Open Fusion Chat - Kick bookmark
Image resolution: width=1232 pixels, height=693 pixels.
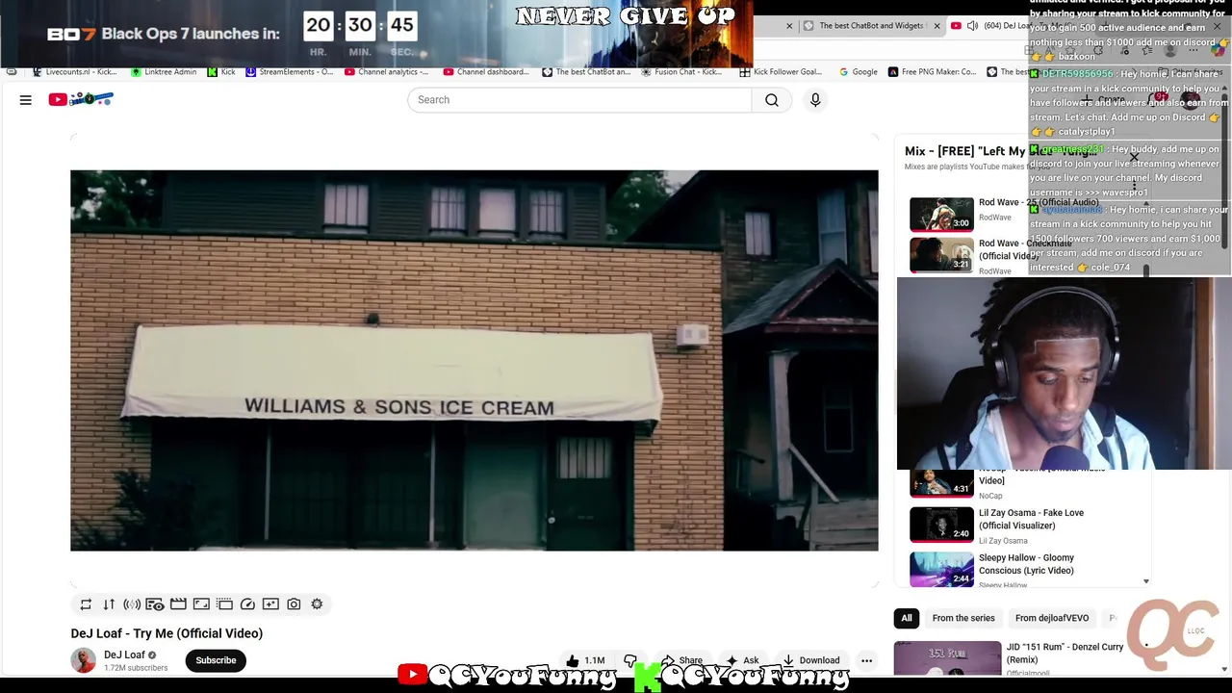click(681, 72)
